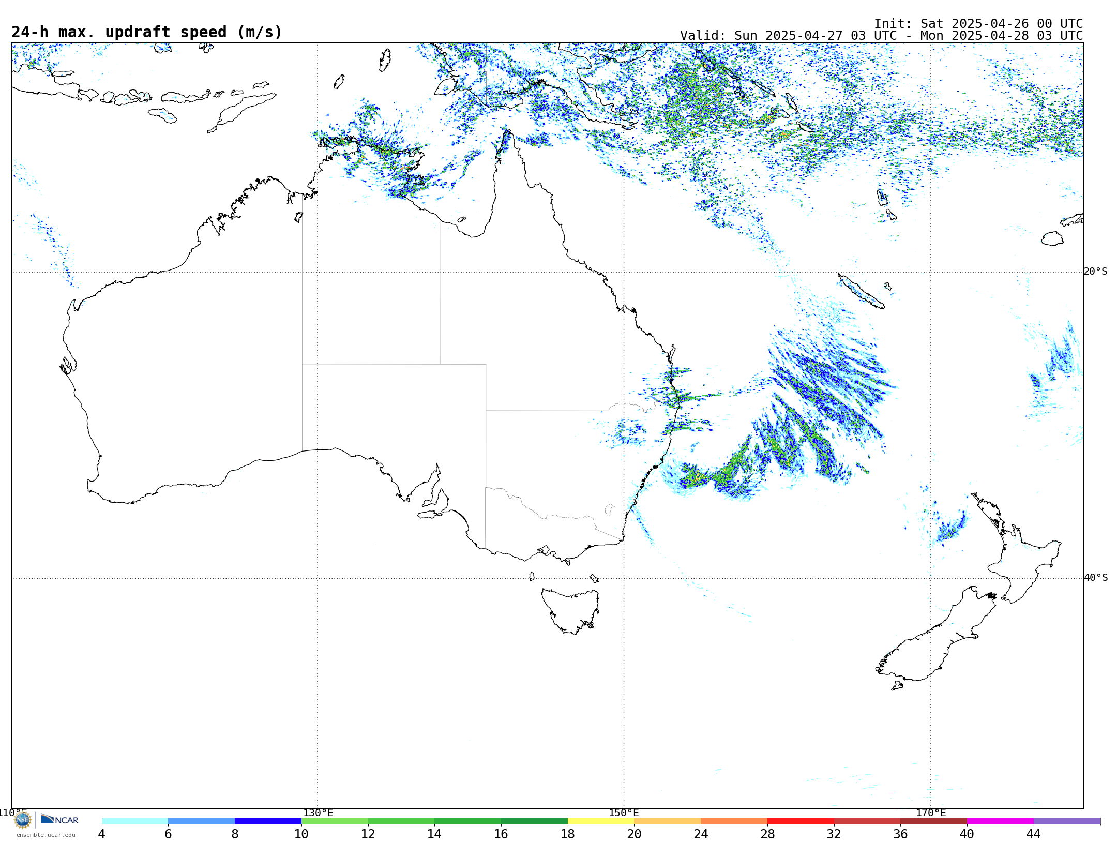This screenshot has width=1117, height=841.
Task: Select the dark blue 8–10 m/s swatch
Action: pos(268,821)
